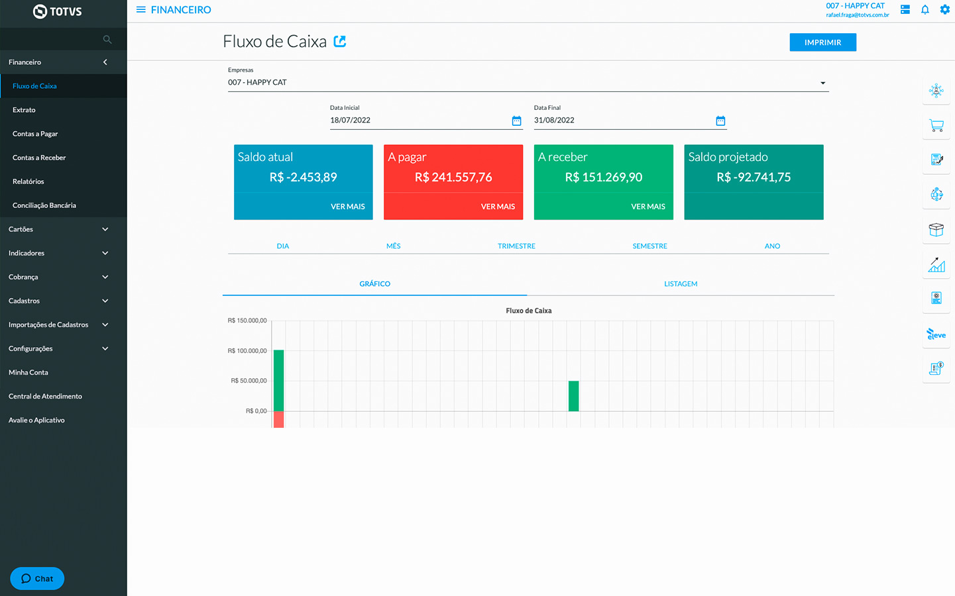Image resolution: width=955 pixels, height=596 pixels.
Task: Select the TRIMESTRE period tab
Action: pyautogui.click(x=516, y=246)
